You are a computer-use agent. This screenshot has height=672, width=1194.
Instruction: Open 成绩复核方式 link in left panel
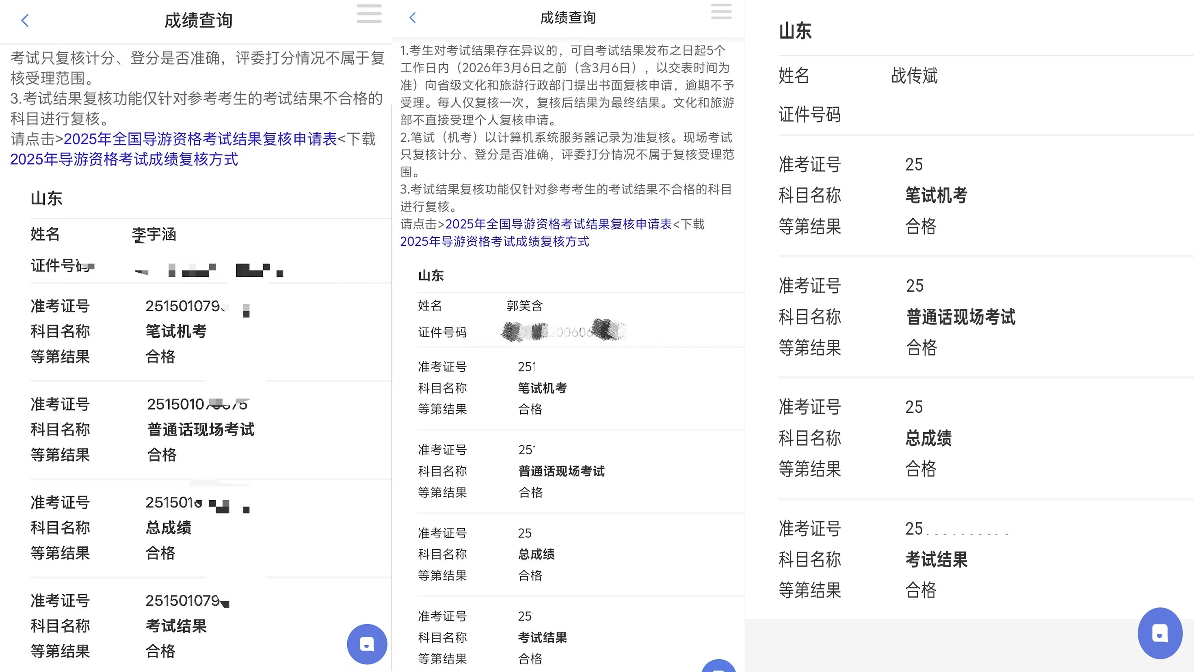[x=124, y=159]
